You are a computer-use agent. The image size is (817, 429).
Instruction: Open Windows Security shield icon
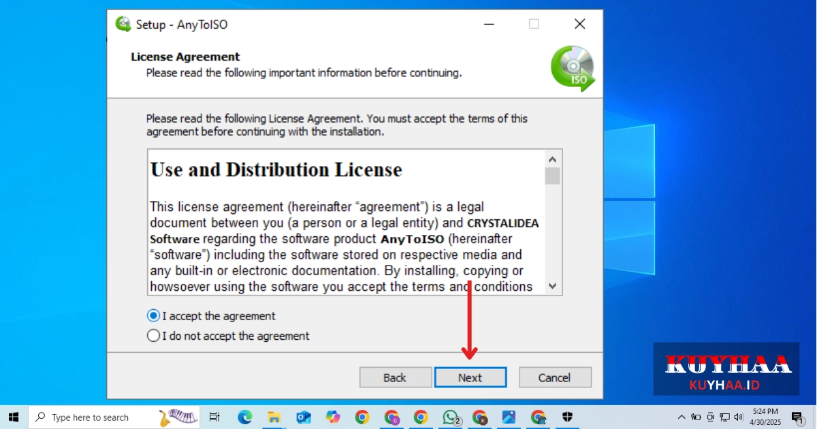click(x=568, y=417)
